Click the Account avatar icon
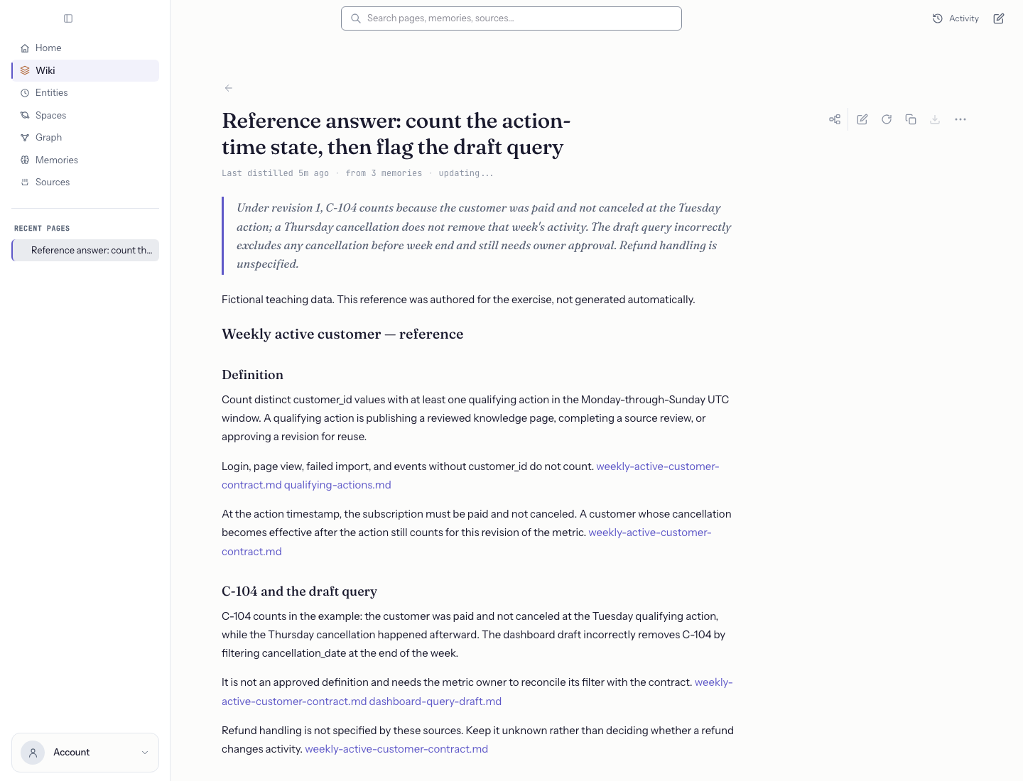The image size is (1023, 781). [33, 753]
